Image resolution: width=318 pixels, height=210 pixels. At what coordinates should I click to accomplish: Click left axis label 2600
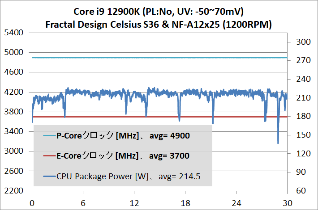(x=14, y=171)
